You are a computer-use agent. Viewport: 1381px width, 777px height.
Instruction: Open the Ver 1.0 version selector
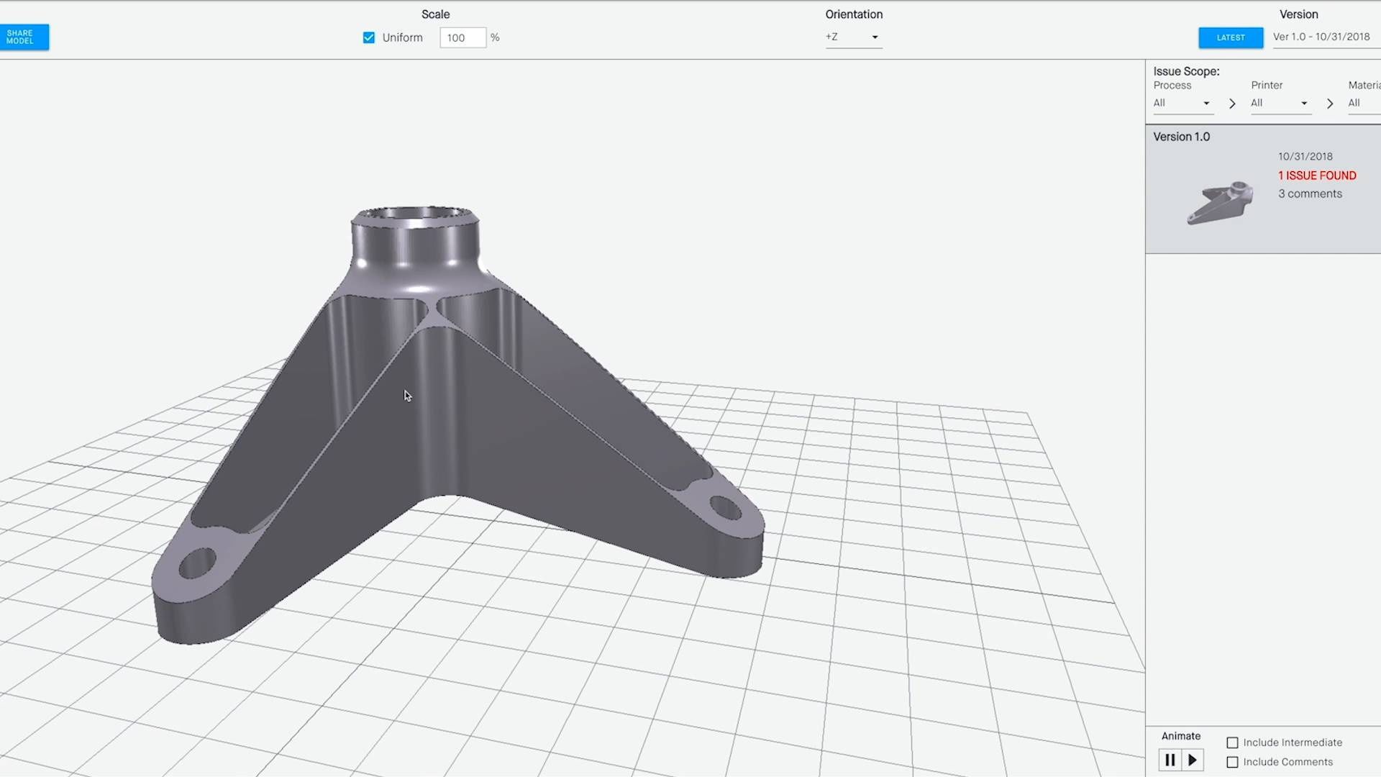(x=1323, y=37)
